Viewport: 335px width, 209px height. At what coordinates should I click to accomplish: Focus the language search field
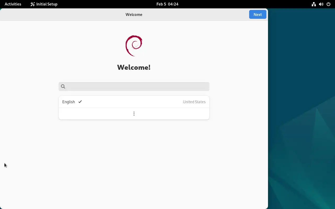[134, 86]
